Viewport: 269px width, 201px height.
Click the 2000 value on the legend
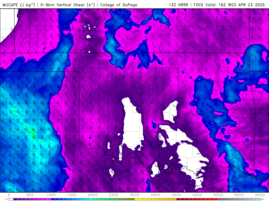pos(93,195)
